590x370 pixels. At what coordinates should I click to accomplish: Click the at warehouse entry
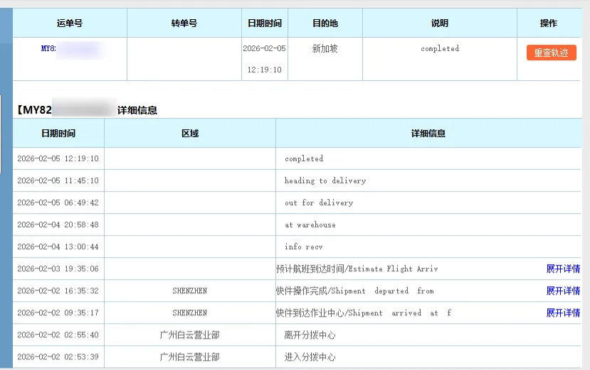310,224
